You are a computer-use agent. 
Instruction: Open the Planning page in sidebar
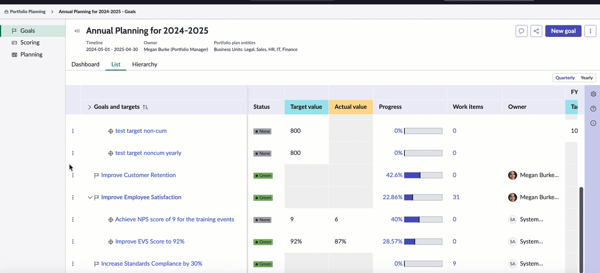32,54
